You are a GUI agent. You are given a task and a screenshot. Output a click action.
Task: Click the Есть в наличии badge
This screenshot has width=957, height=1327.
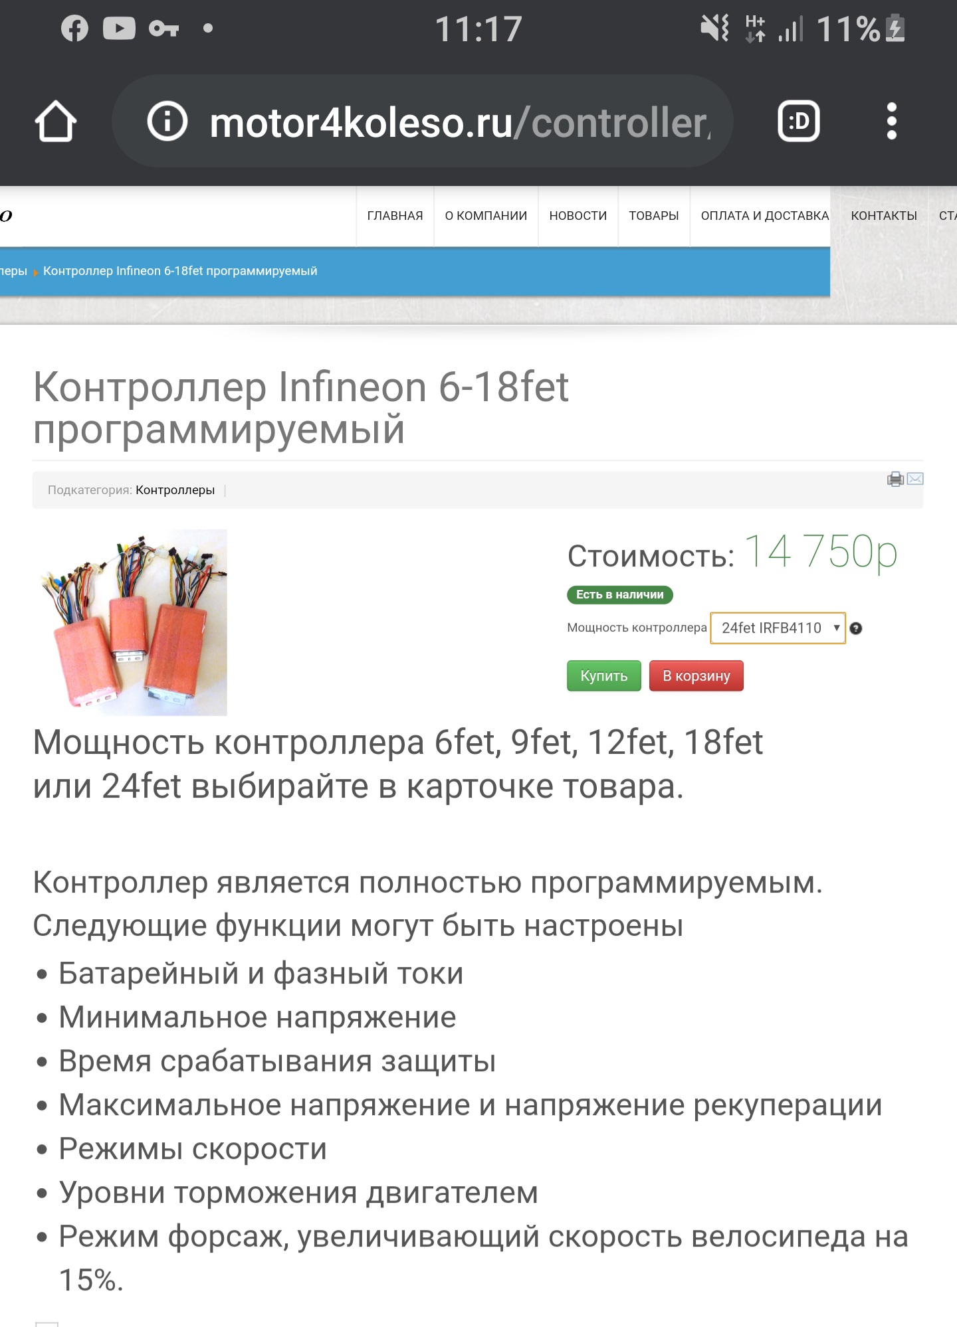pos(620,595)
